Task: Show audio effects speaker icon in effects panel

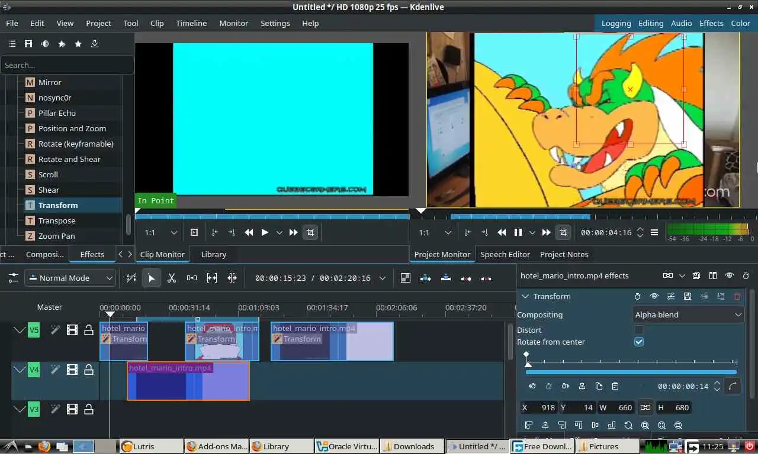Action: coord(45,44)
